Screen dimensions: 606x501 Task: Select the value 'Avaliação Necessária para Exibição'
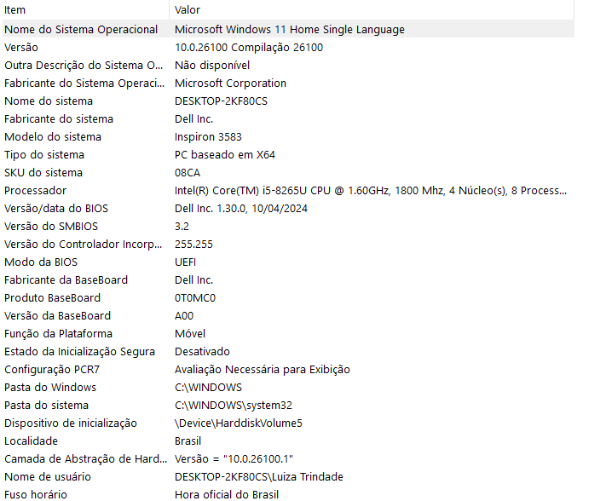point(263,370)
